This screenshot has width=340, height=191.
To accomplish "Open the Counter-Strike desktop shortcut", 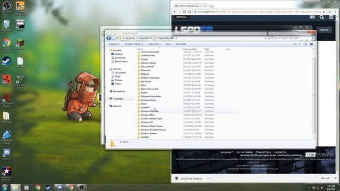I will click(20, 8).
